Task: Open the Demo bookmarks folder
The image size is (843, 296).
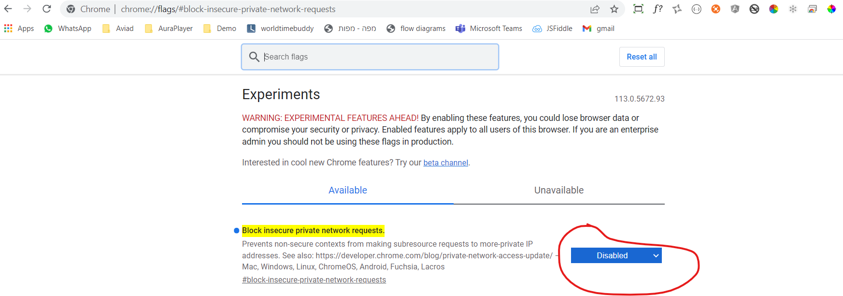Action: (220, 29)
